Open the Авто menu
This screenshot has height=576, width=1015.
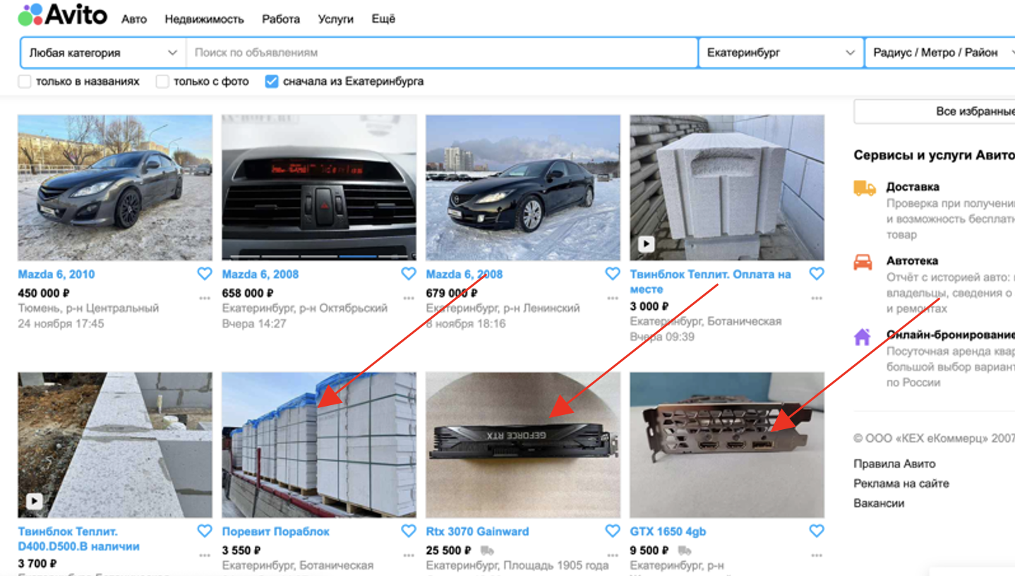(x=134, y=19)
